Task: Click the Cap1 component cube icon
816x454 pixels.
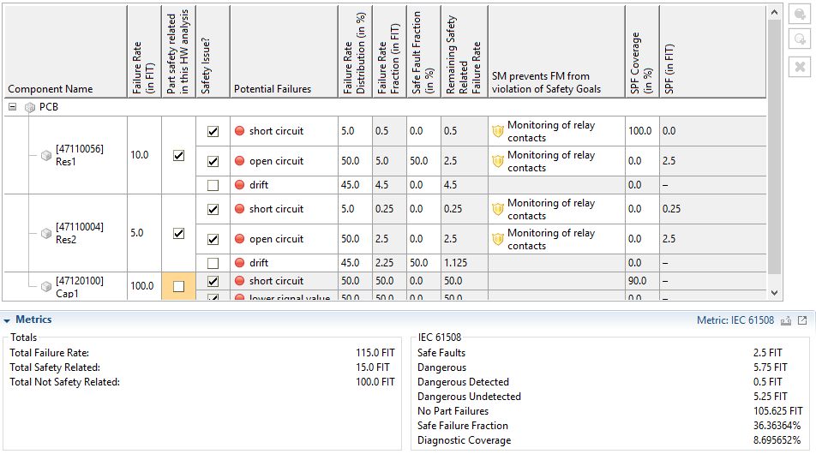Action: click(x=46, y=286)
